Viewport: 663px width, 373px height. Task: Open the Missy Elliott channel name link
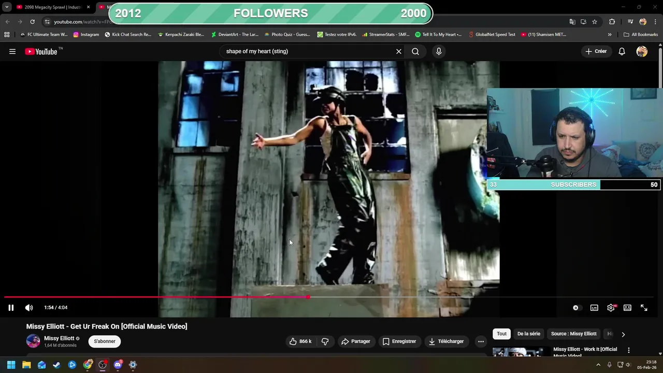click(x=59, y=338)
